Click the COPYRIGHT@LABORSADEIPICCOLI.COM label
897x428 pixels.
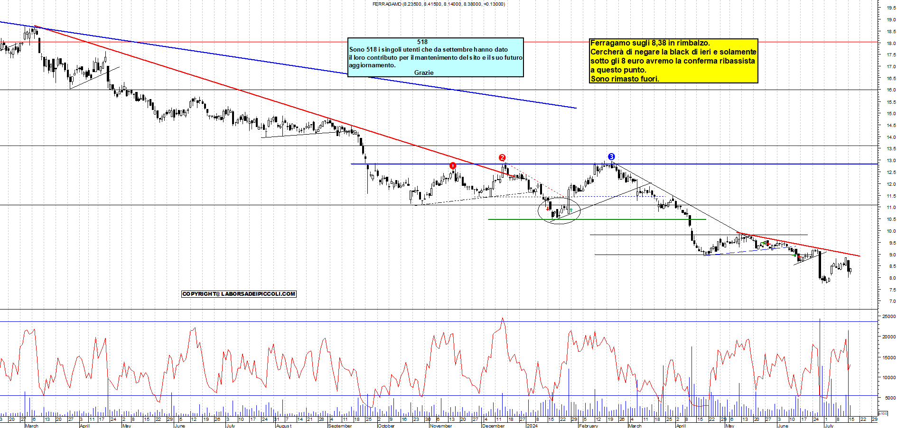tap(239, 294)
